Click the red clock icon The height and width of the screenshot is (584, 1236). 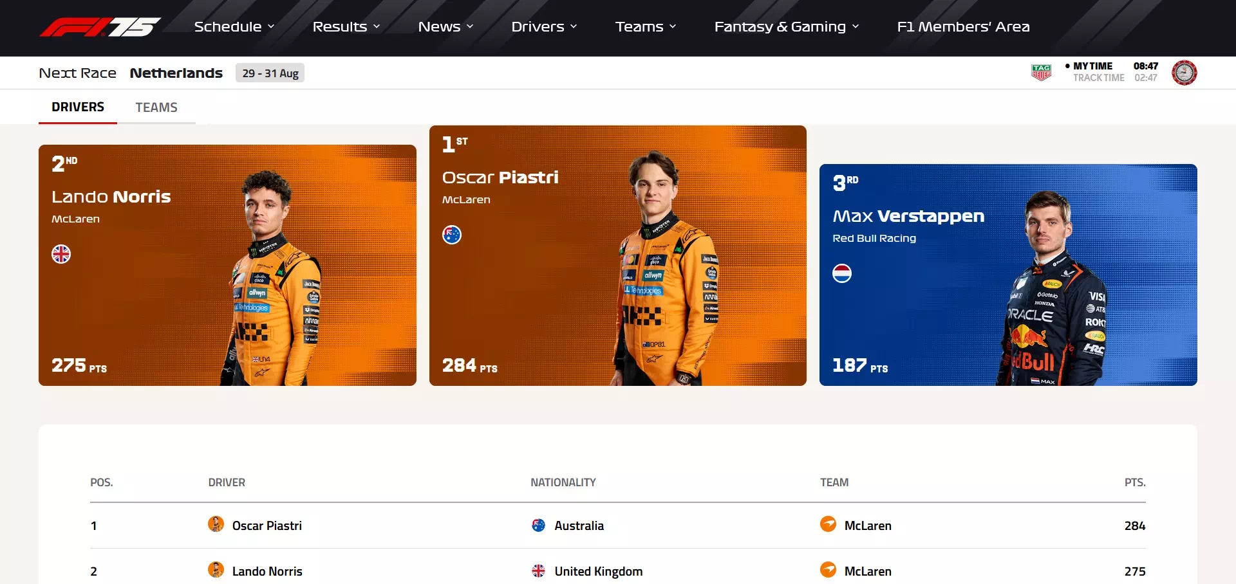[x=1184, y=73]
